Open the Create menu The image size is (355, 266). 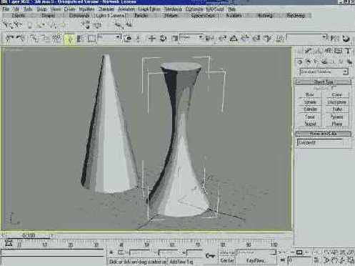(x=69, y=9)
